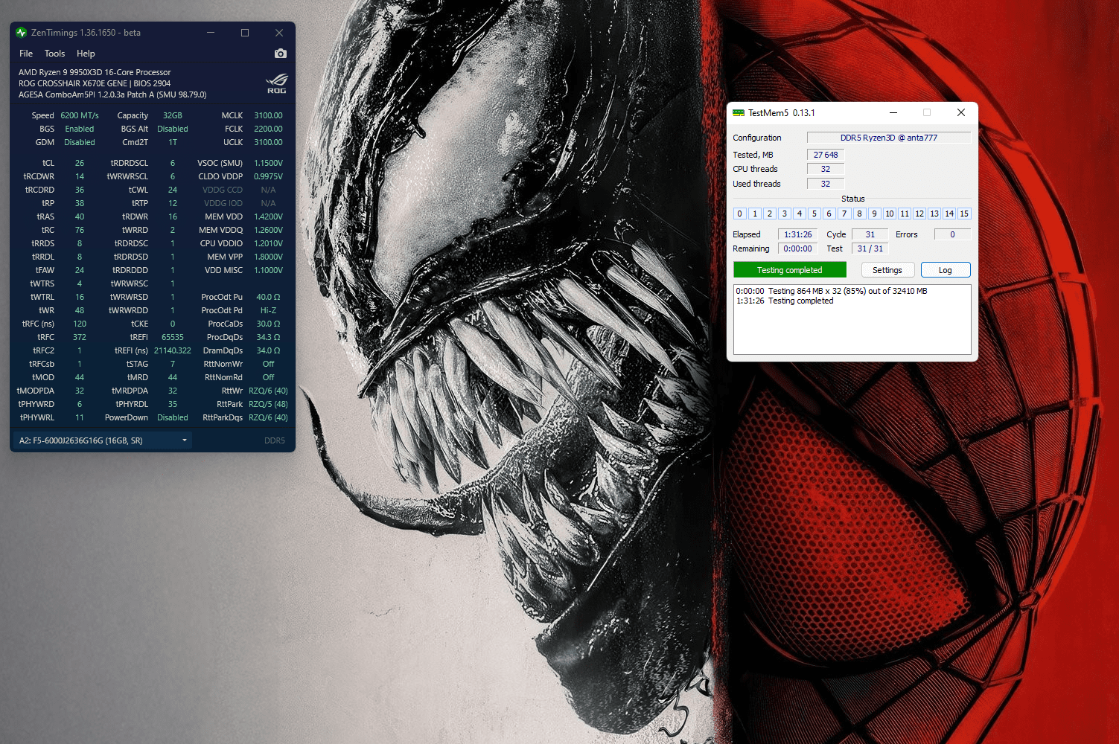Click the Remaining time 0:00:00 field
1119x744 pixels.
click(x=797, y=248)
